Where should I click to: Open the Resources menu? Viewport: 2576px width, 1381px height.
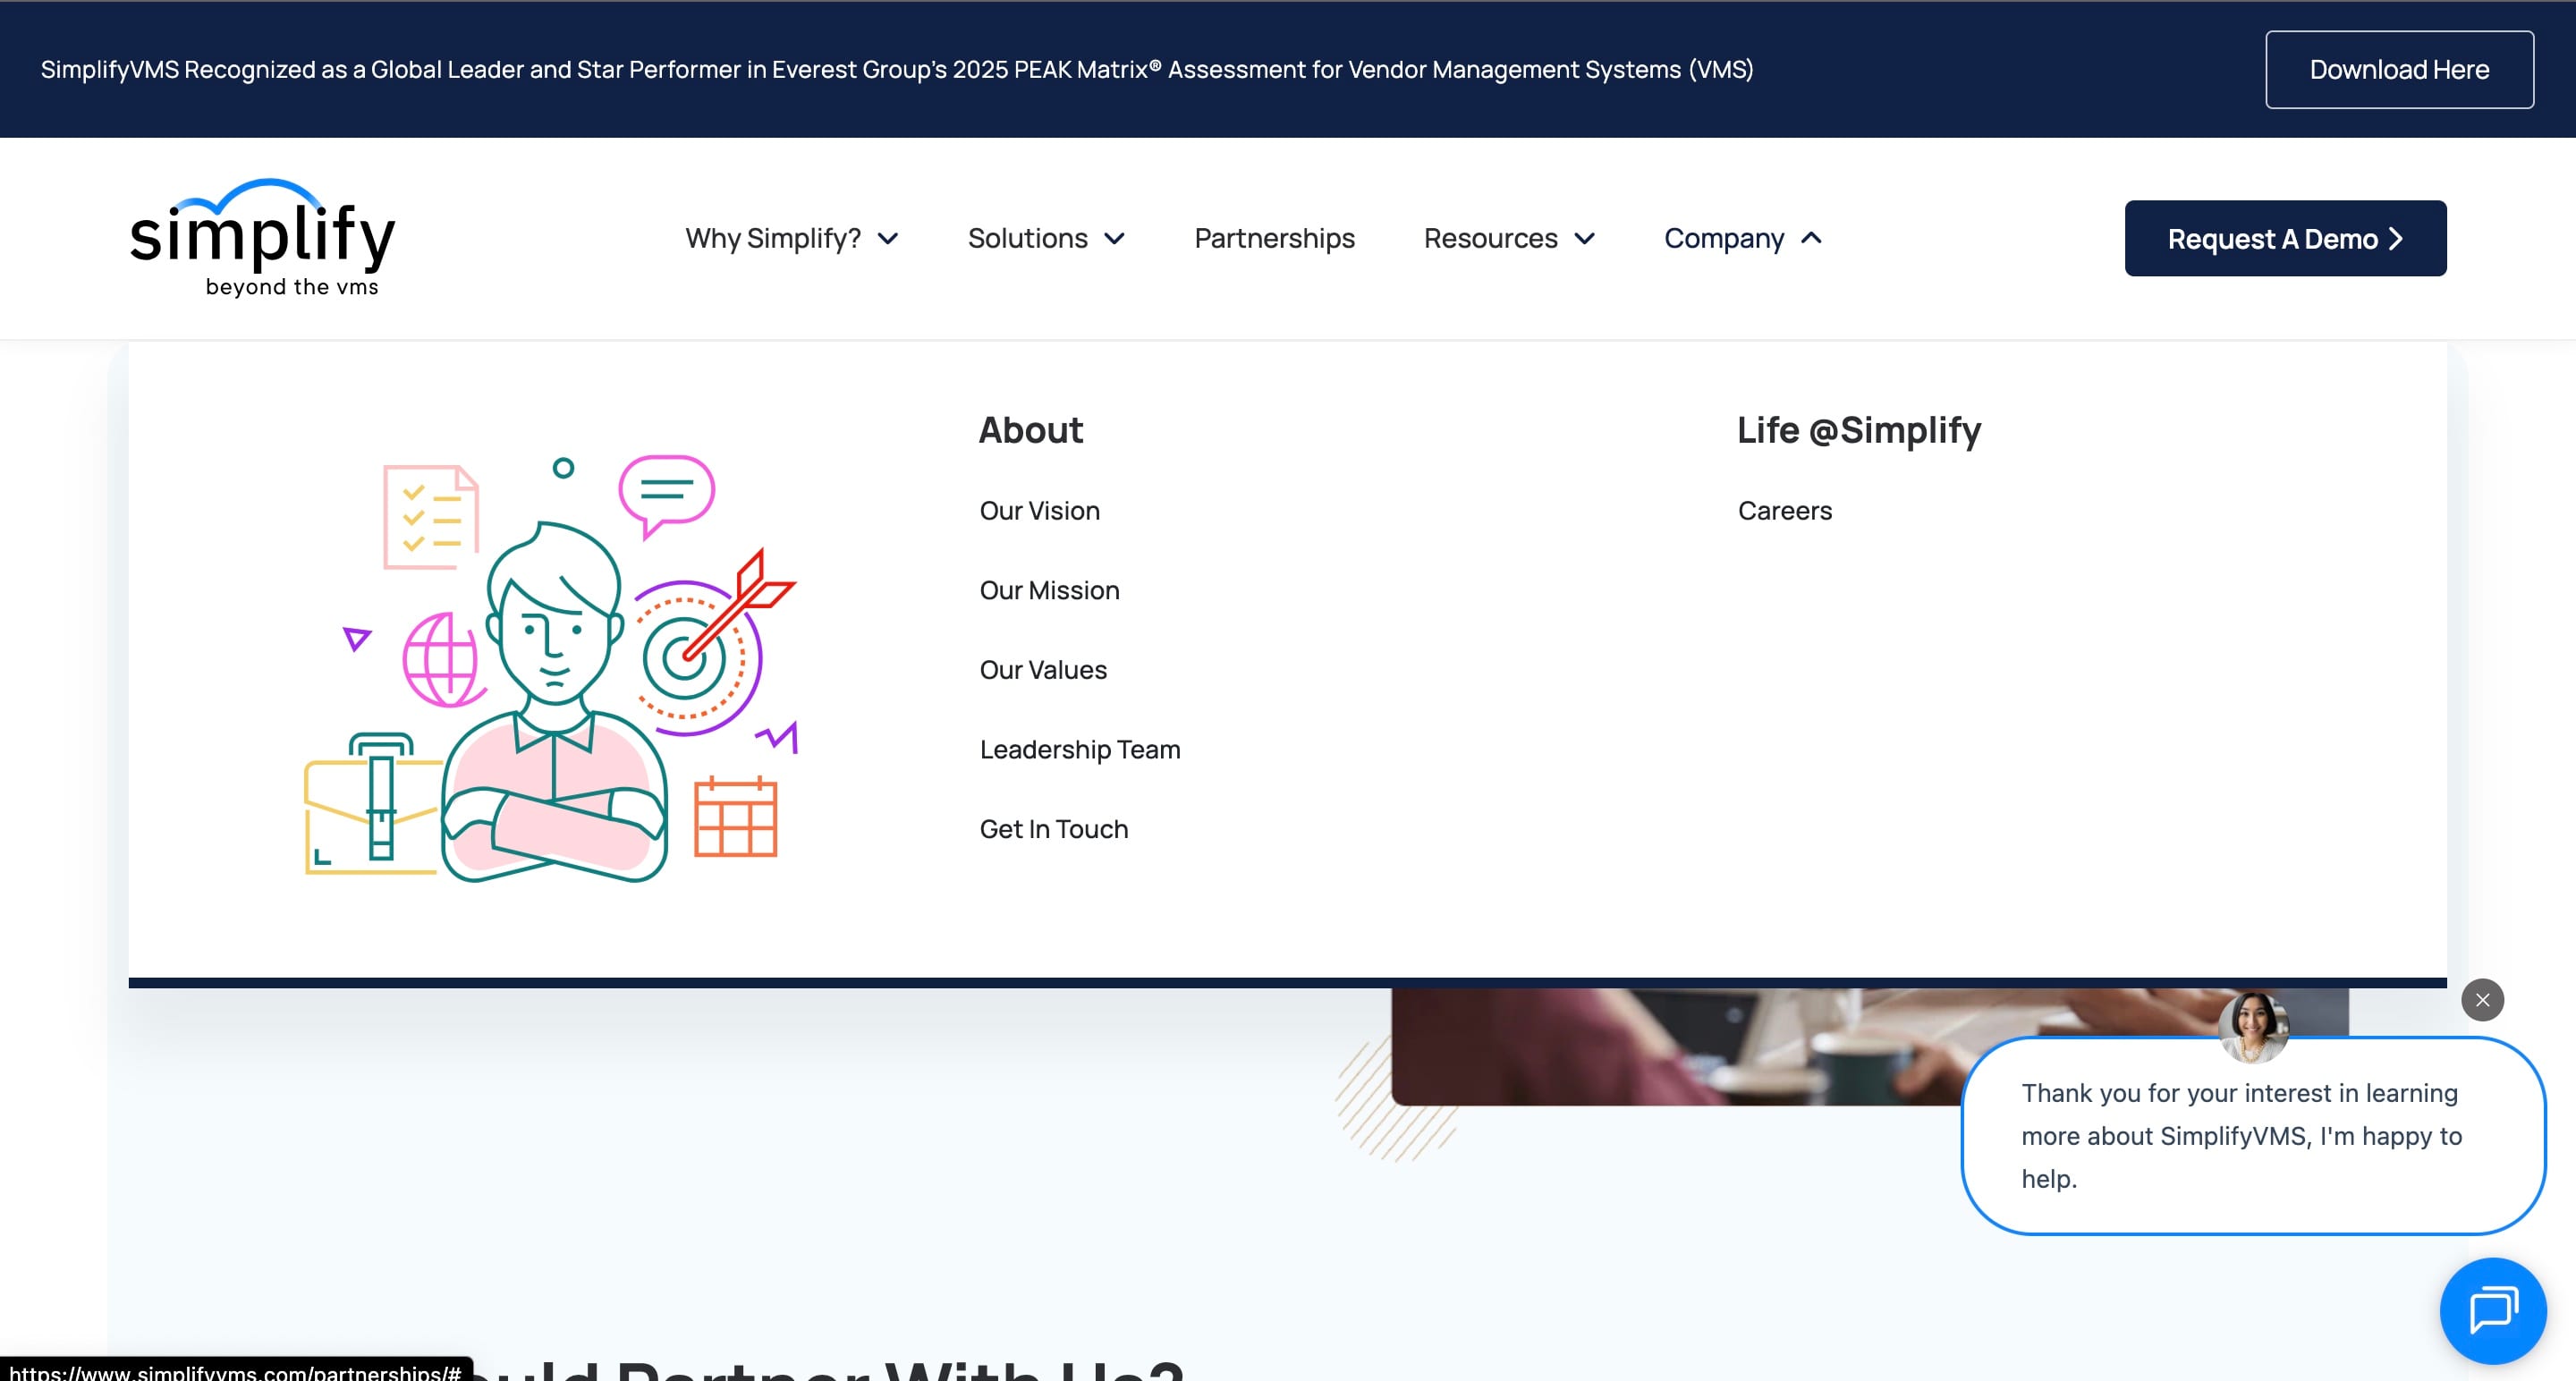pyautogui.click(x=1490, y=238)
